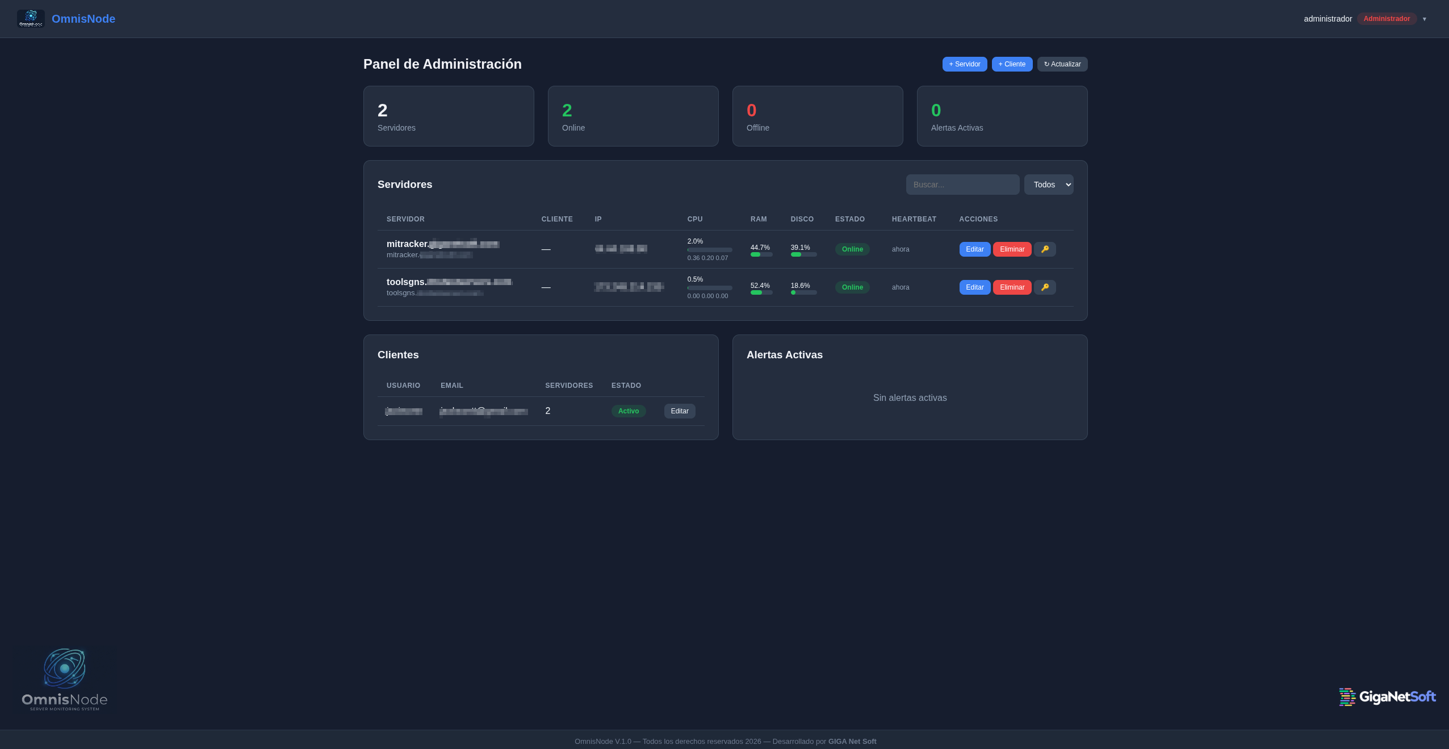Click the mitracker disk usage bar
This screenshot has height=749, width=1449.
(803, 254)
